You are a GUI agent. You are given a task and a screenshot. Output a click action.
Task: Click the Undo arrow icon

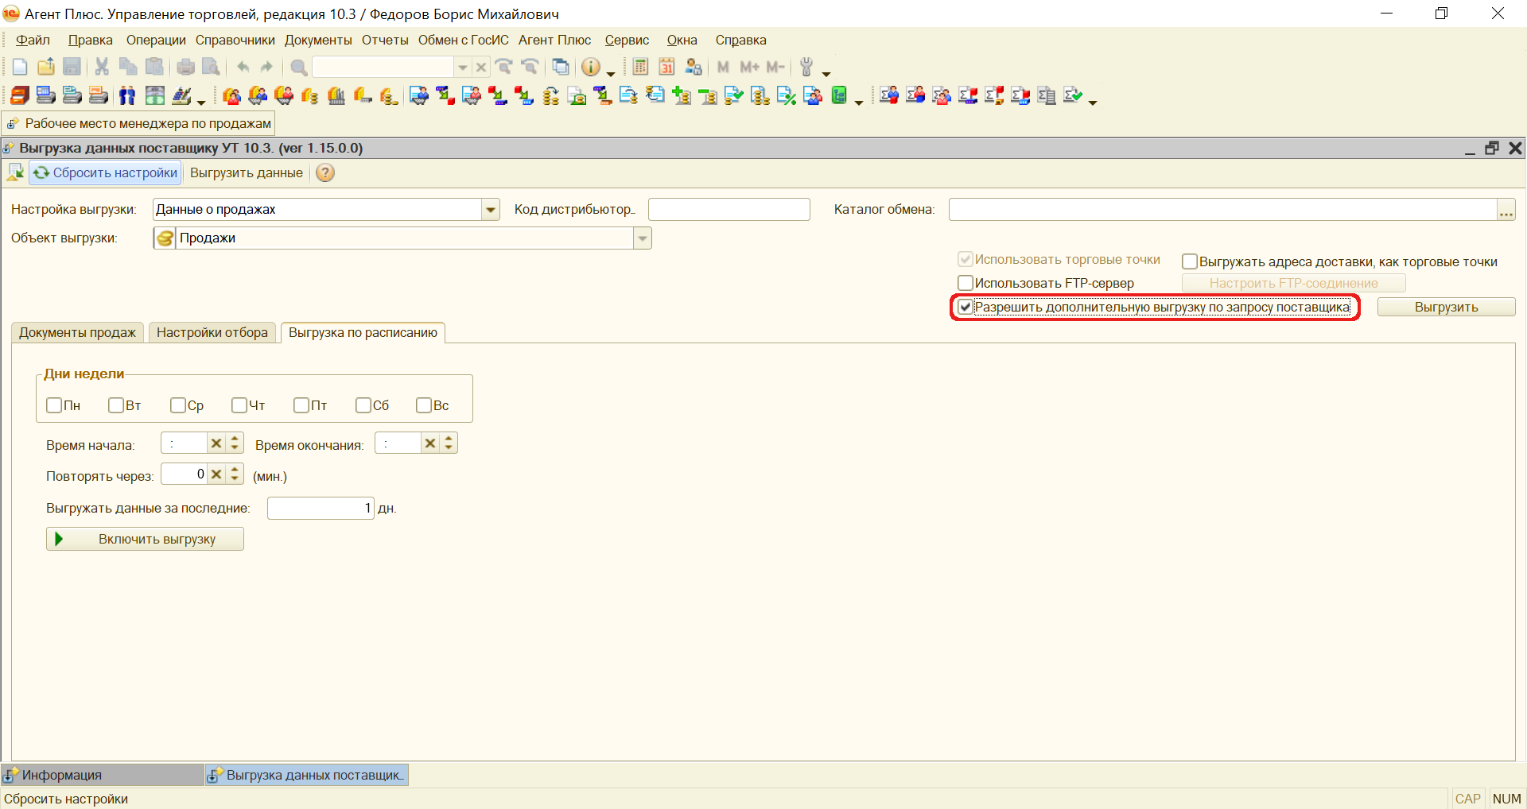tap(243, 68)
